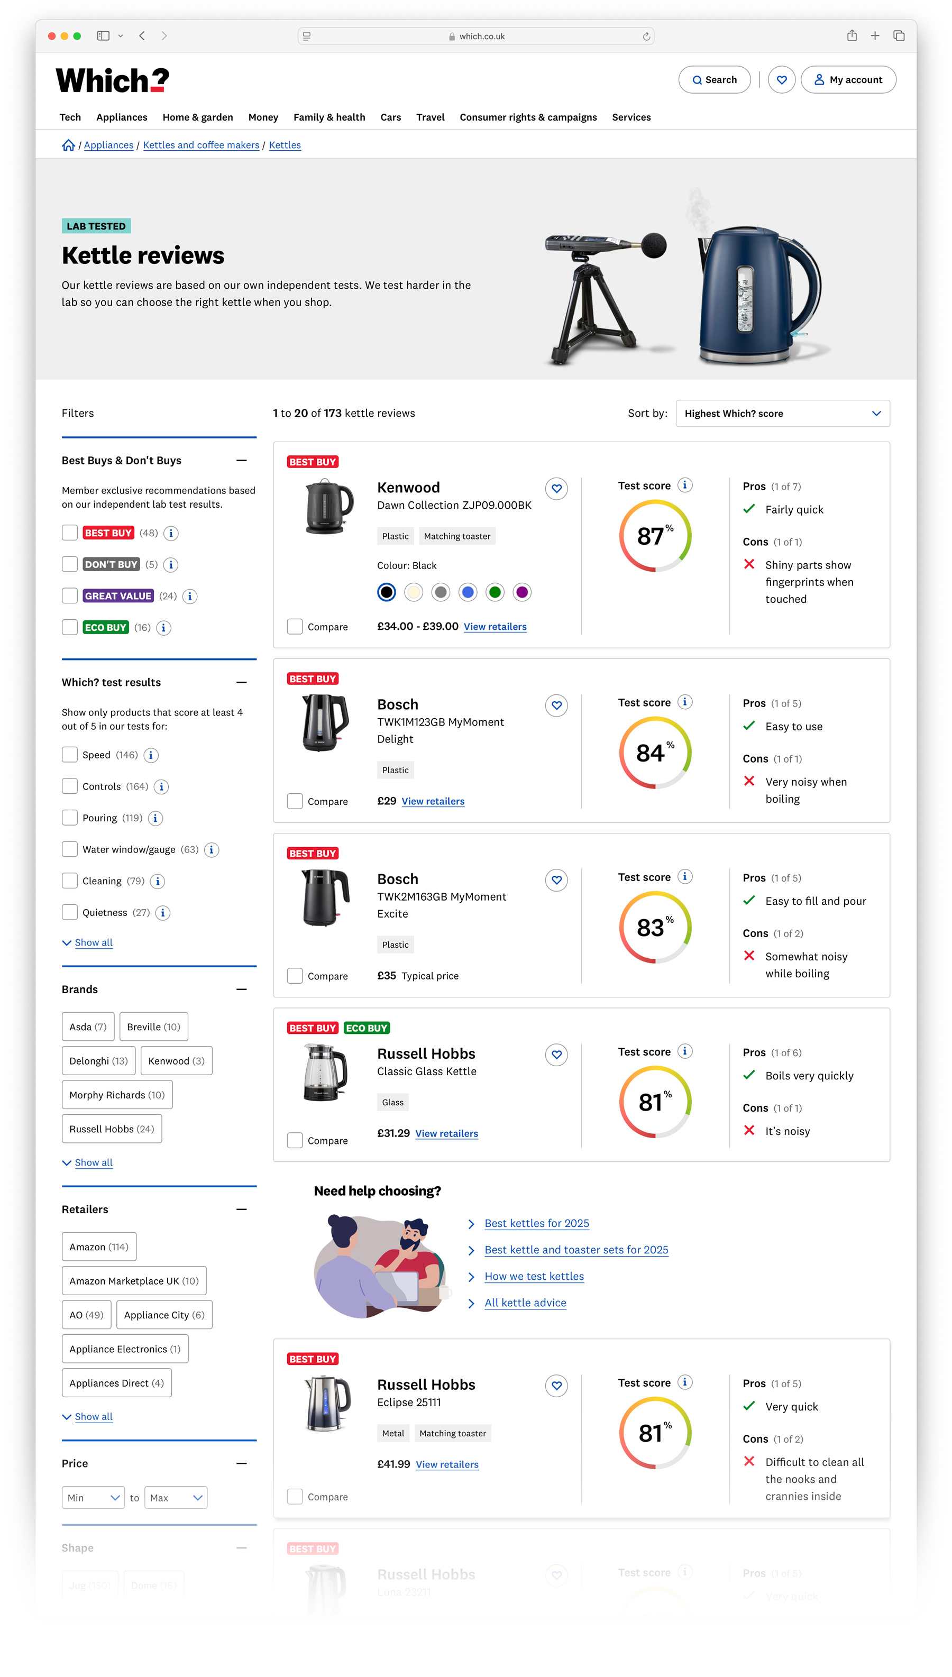Click the home icon in breadcrumb

point(68,145)
